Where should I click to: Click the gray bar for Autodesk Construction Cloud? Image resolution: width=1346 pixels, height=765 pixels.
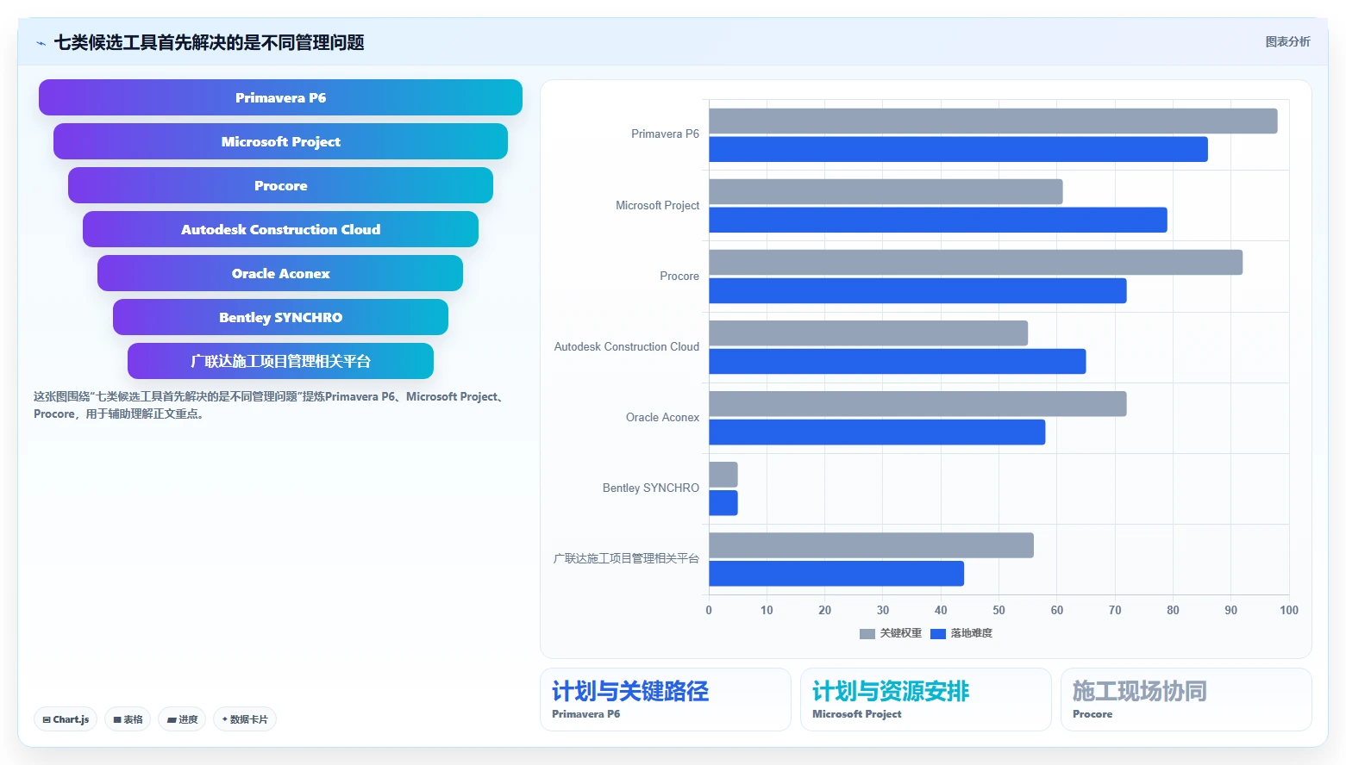(x=868, y=333)
